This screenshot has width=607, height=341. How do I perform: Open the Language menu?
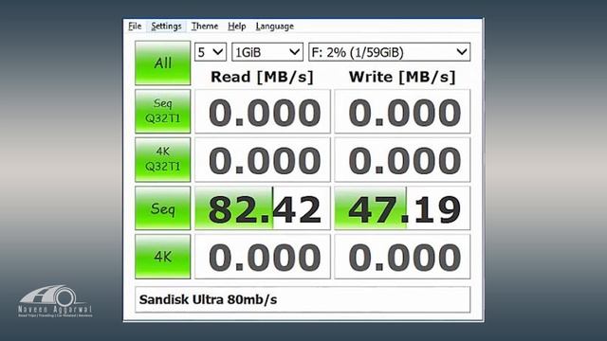pyautogui.click(x=274, y=27)
